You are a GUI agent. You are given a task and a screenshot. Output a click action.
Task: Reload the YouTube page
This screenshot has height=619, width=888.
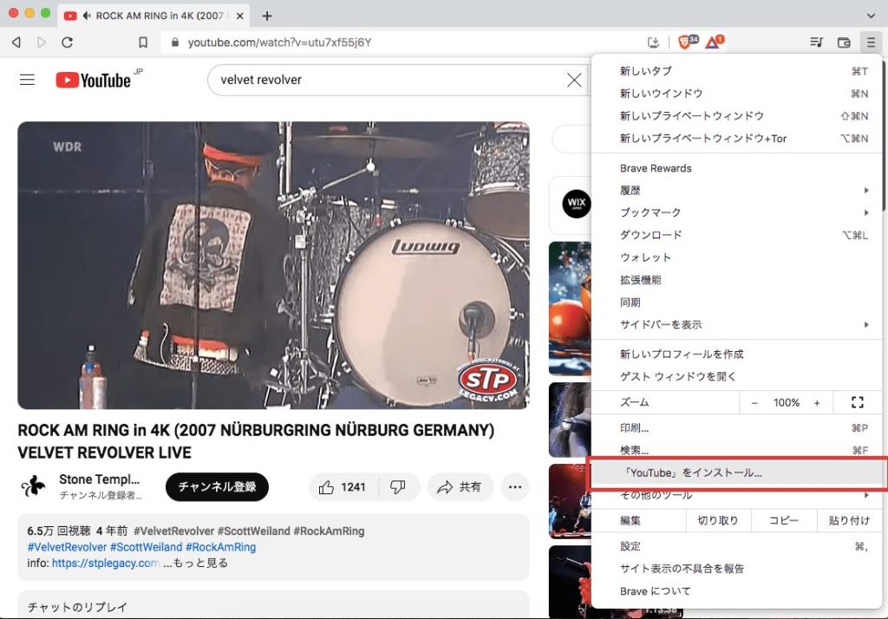click(67, 42)
